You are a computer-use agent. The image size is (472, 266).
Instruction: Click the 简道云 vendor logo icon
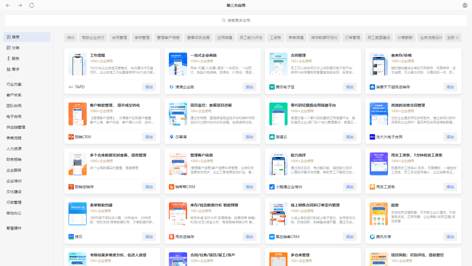click(x=272, y=137)
